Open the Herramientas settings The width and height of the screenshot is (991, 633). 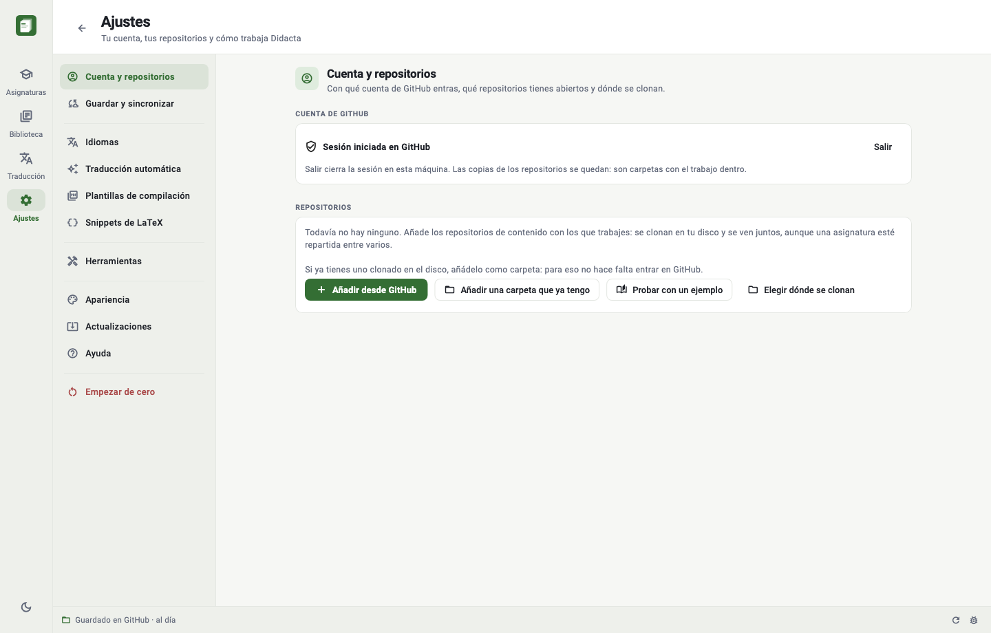coord(134,261)
